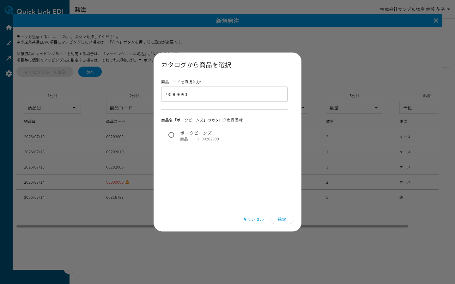
Task: Expand the 納品日 column mapping dropdown
Action: coord(52,108)
